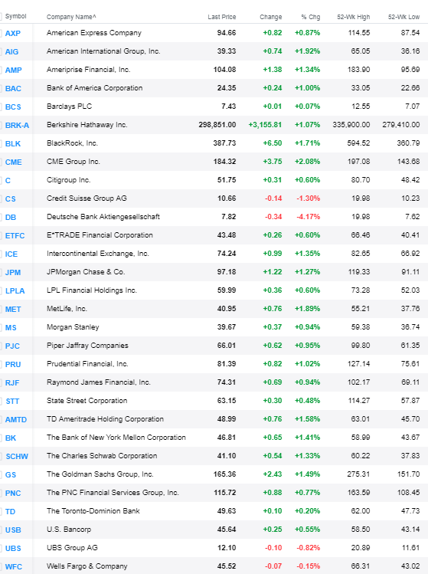Screen dimensions: 428x574
Task: Open the ETFC symbol link
Action: [15, 236]
